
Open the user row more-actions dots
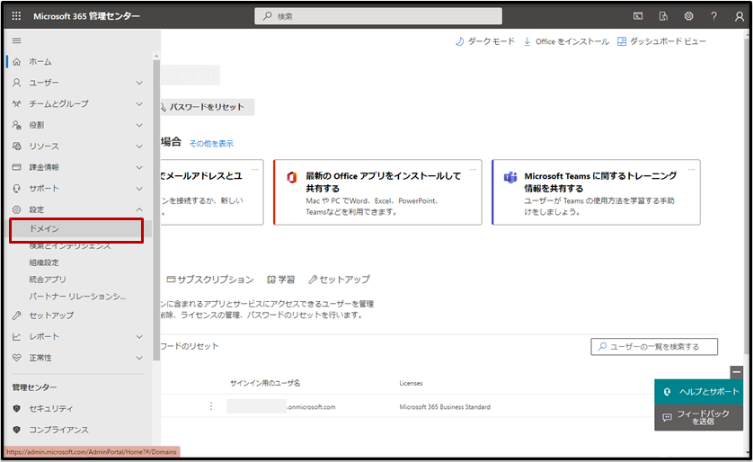211,406
